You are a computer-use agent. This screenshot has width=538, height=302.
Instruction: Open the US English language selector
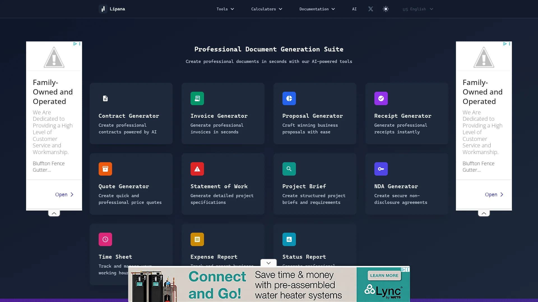418,9
